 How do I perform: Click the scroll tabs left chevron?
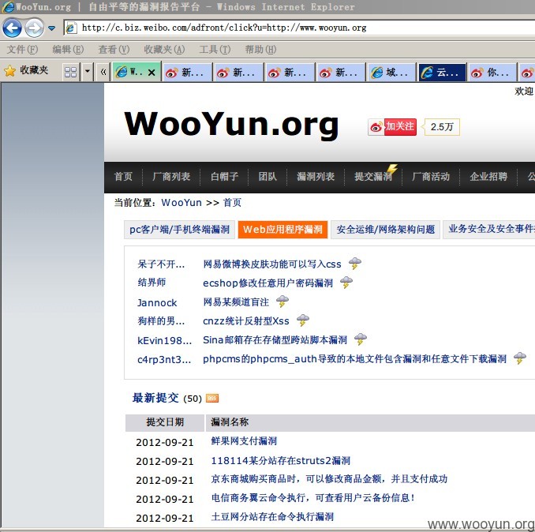[x=103, y=72]
